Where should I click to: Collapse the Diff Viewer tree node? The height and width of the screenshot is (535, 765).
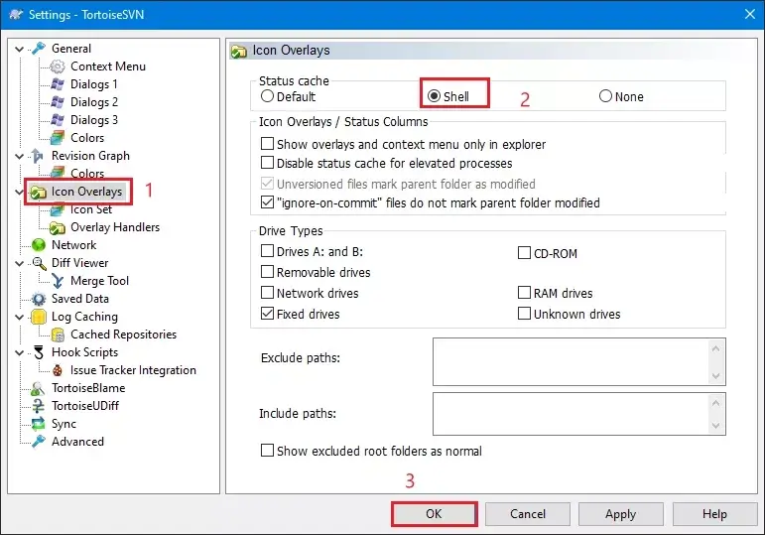tap(20, 264)
